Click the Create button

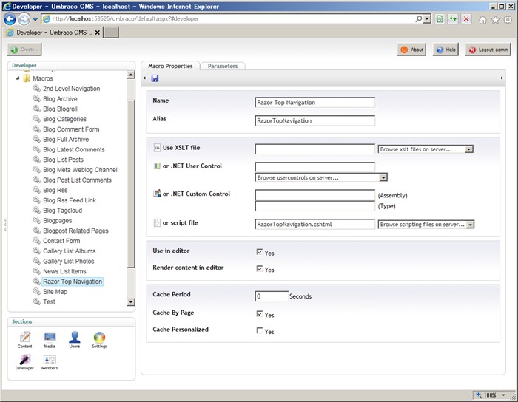tap(24, 50)
